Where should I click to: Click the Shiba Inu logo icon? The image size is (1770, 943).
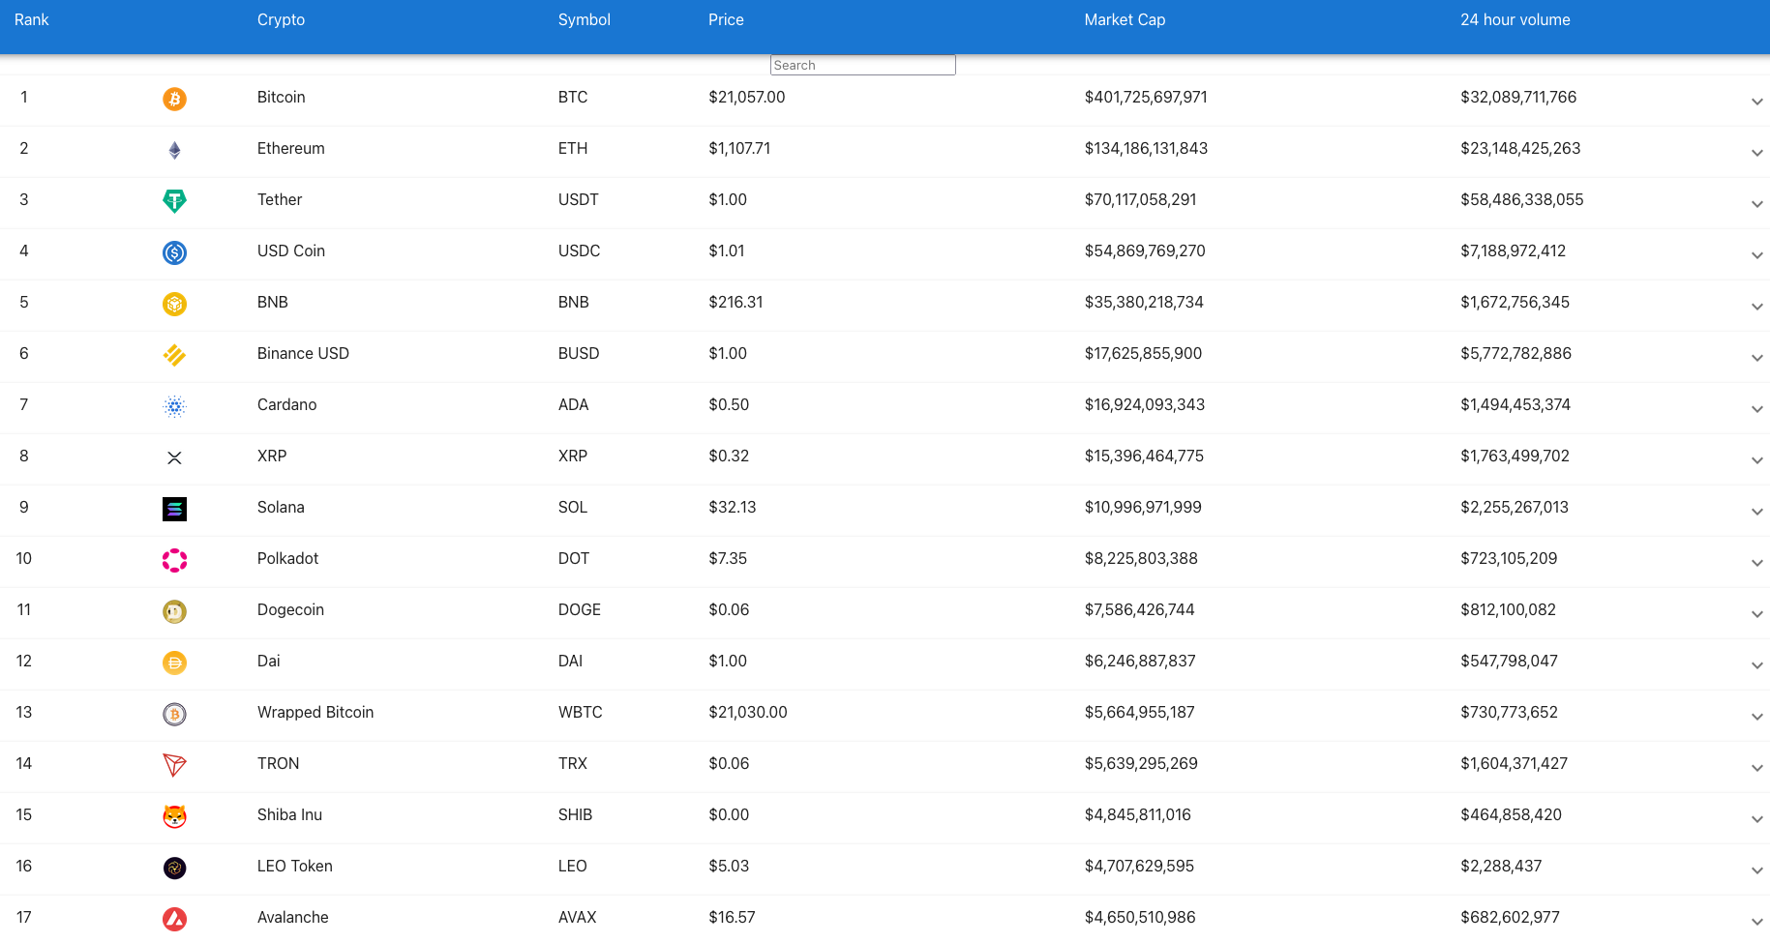174,816
